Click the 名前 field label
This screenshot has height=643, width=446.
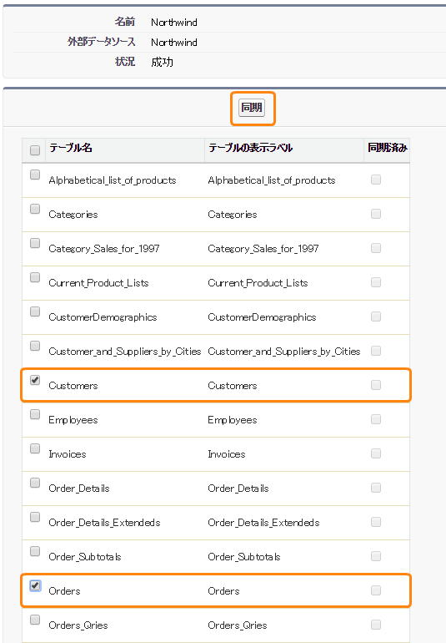coord(125,22)
